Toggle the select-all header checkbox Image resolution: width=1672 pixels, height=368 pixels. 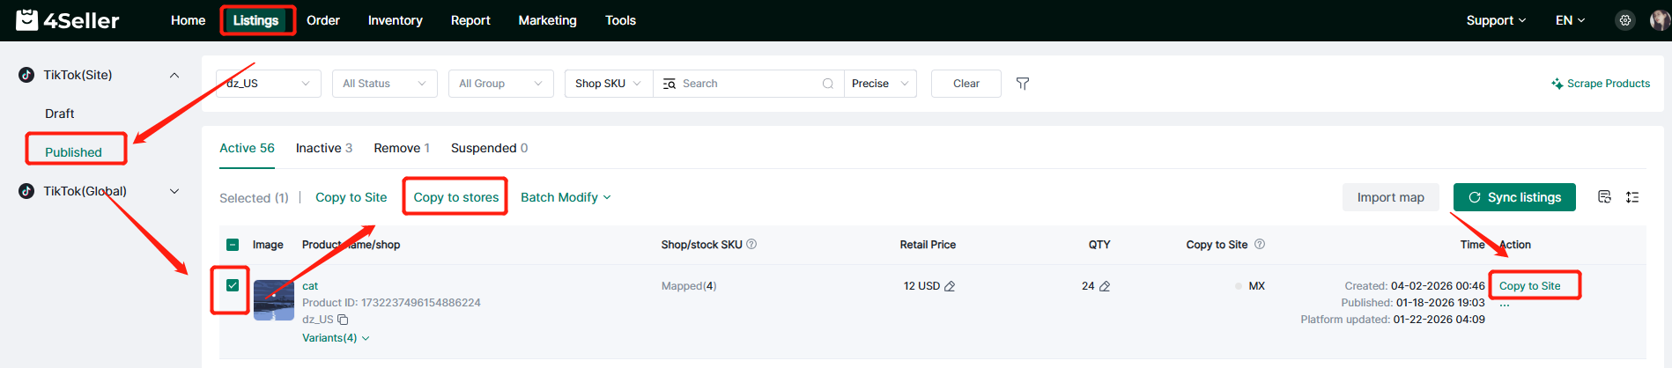pyautogui.click(x=233, y=245)
